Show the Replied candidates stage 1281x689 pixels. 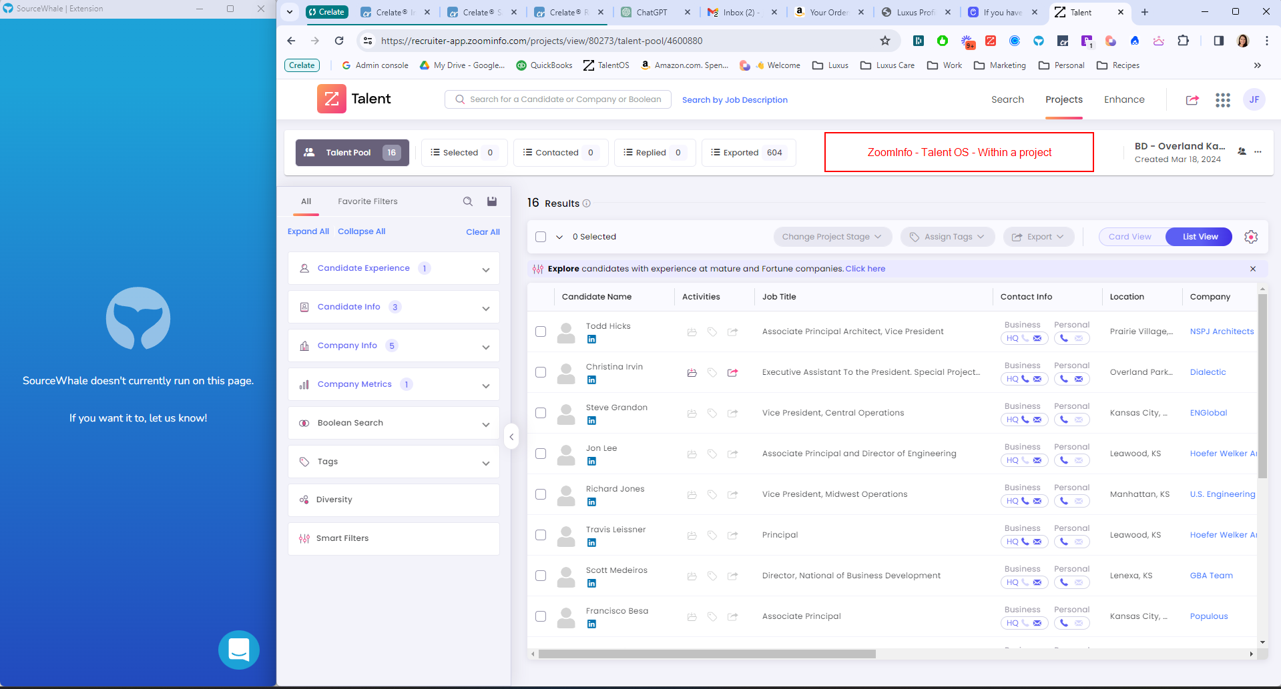point(655,153)
